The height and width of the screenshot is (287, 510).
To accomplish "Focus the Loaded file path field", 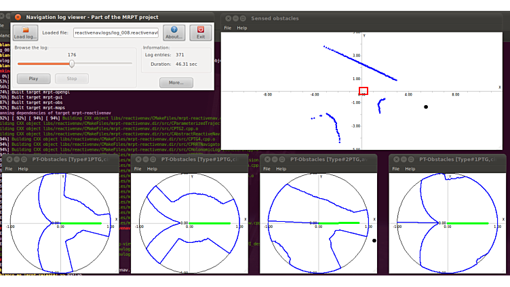I will [x=115, y=33].
